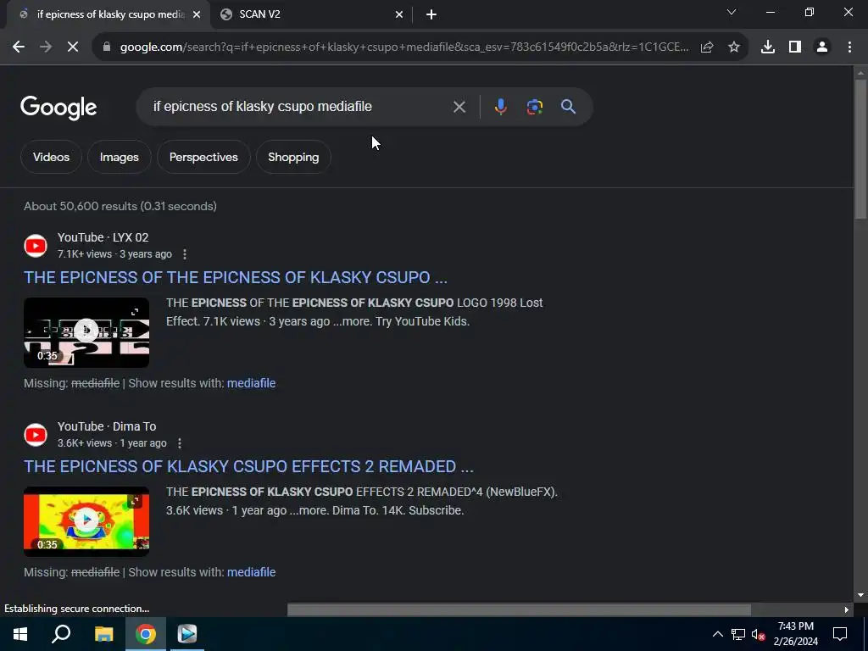Click the muted volume tray icon
This screenshot has width=868, height=651.
pos(758,634)
